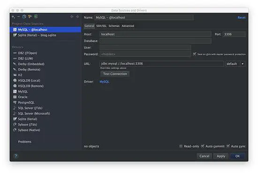Click the Sqlite (Xerial) driver icon in Drivers
This screenshot has width=258, height=173.
point(15,119)
